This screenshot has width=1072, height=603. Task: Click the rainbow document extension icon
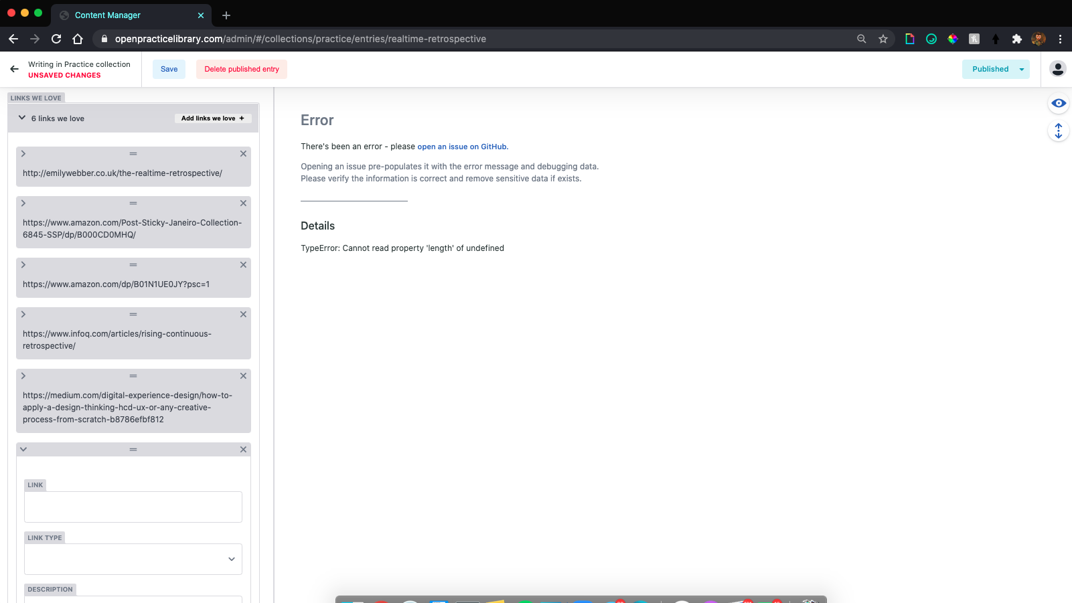click(909, 39)
